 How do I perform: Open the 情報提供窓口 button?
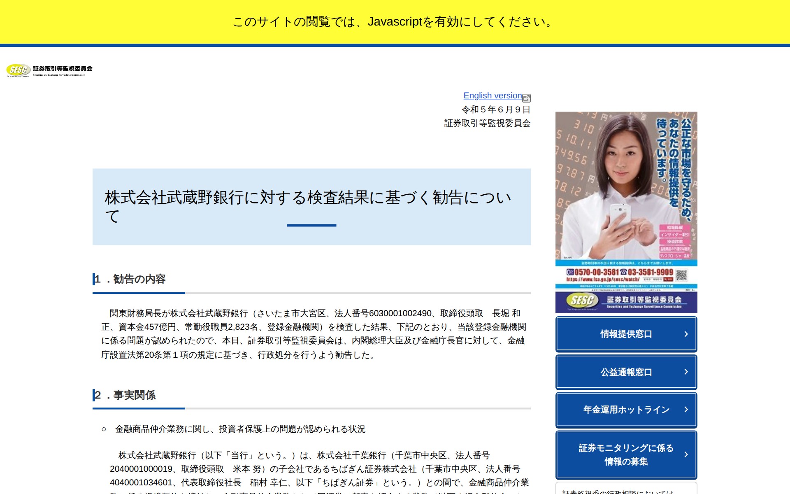(625, 334)
